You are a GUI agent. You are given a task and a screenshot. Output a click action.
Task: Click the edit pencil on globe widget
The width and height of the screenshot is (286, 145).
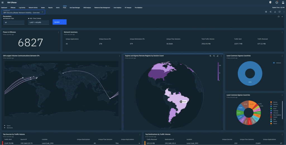click(217, 56)
